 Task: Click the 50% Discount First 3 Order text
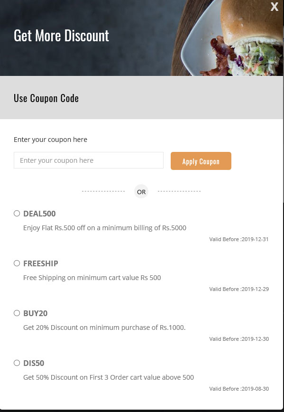(x=109, y=377)
